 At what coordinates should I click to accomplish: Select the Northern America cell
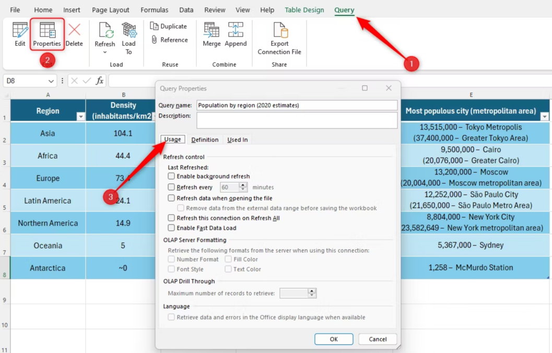[x=48, y=223]
